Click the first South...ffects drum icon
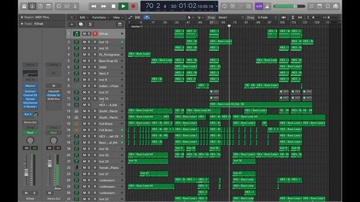 pos(76,111)
